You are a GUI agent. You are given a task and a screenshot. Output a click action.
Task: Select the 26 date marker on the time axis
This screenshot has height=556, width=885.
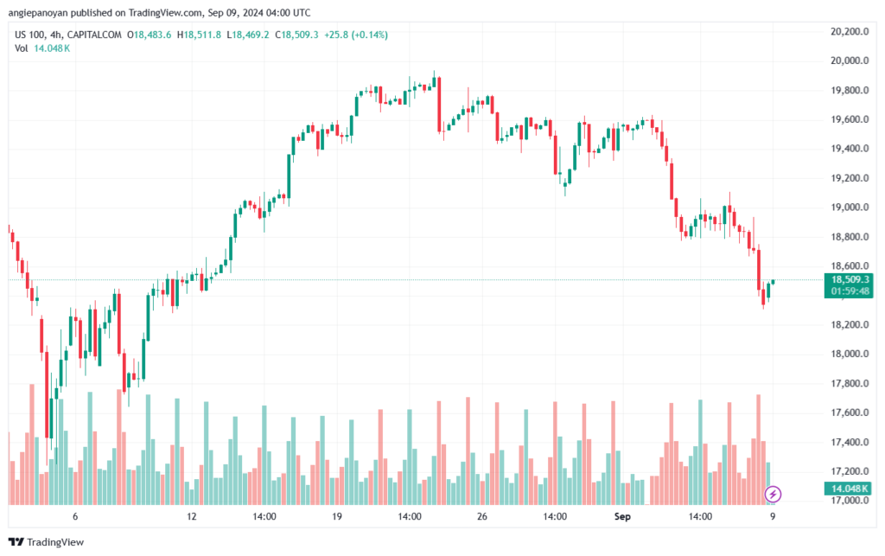(x=482, y=516)
